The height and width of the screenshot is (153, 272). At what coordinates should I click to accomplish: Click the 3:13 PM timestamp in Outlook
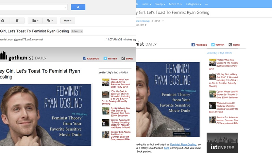[x=156, y=21]
